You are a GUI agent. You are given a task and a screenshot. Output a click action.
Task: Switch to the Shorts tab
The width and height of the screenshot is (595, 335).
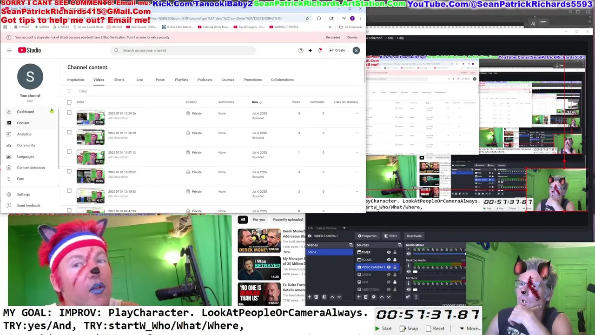pos(119,80)
